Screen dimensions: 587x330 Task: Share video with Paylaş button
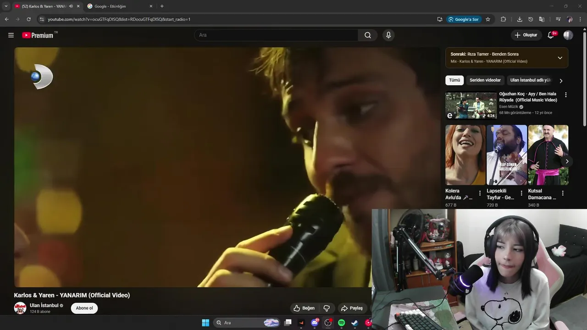pyautogui.click(x=352, y=308)
